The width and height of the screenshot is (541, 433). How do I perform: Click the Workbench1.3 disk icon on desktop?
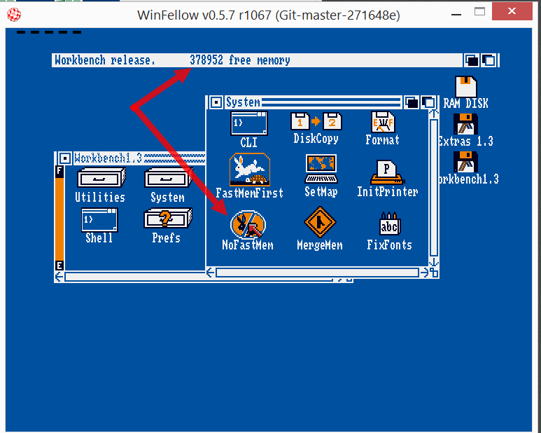tap(466, 162)
